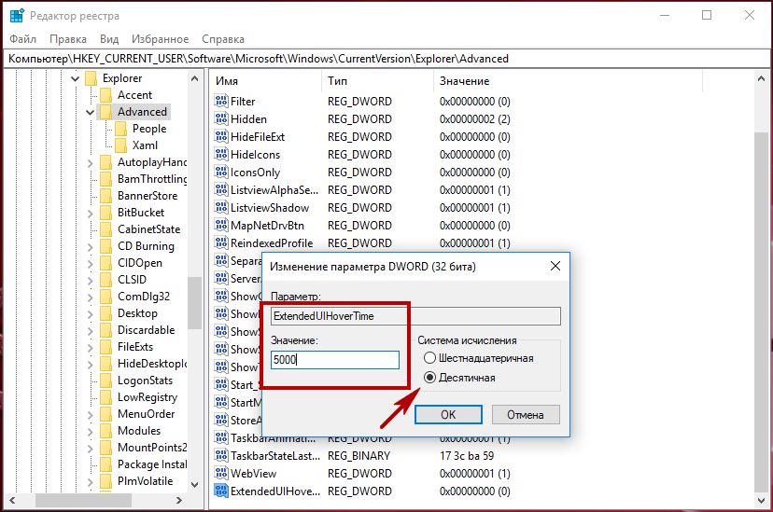
Task: Click the binary icon beside TaskbarStateLast
Action: point(221,456)
